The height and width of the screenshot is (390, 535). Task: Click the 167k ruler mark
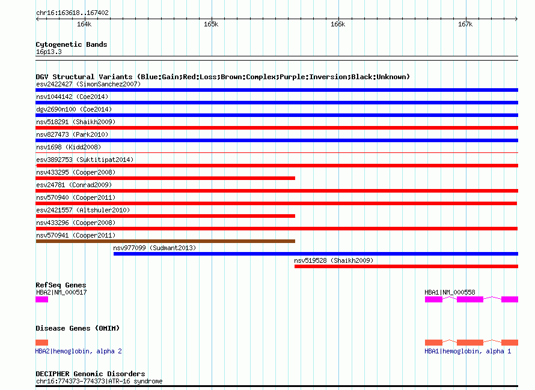[465, 24]
